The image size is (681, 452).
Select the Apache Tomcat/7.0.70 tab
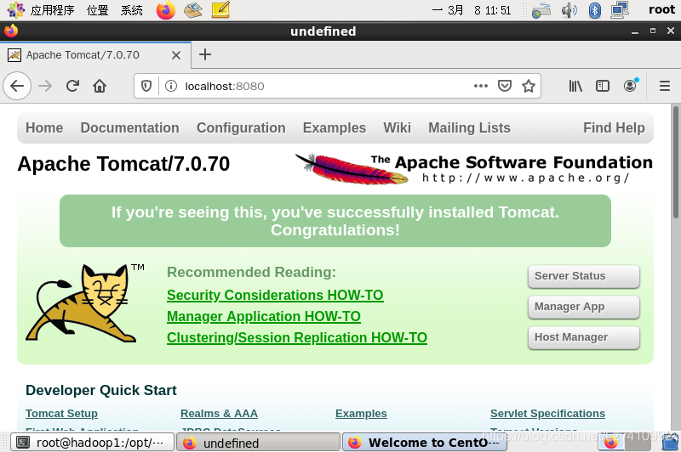click(95, 55)
